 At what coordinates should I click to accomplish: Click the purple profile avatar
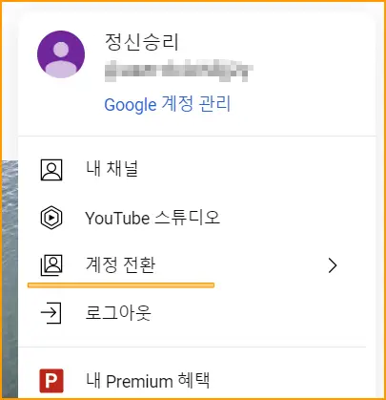tap(61, 54)
